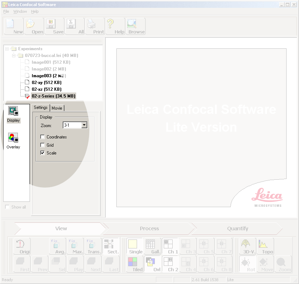Click the Play series button
Image resolution: width=299 pixels, height=284 pixels.
pyautogui.click(x=75, y=264)
